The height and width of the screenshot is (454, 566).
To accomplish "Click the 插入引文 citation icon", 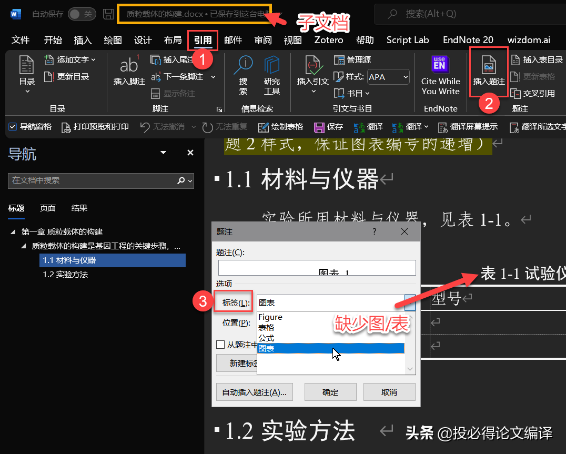I will (312, 65).
